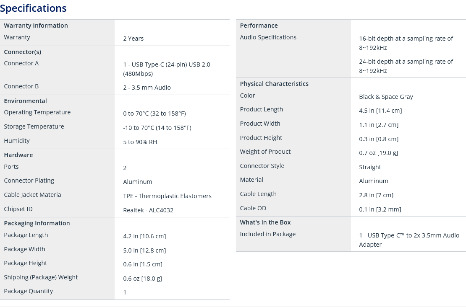466x307 pixels.
Task: Select the Performance section header
Action: pyautogui.click(x=259, y=26)
